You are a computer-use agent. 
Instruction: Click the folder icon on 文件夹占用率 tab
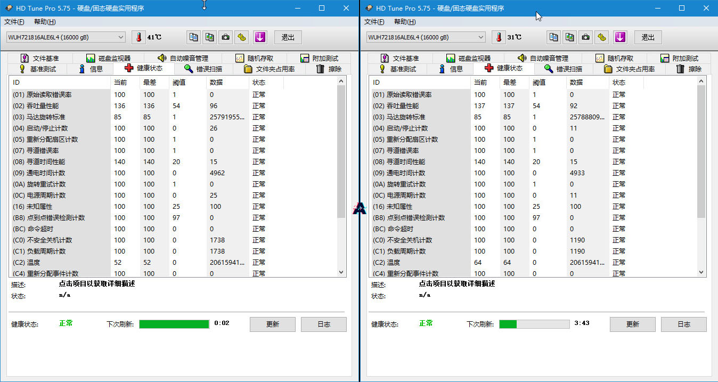[248, 69]
